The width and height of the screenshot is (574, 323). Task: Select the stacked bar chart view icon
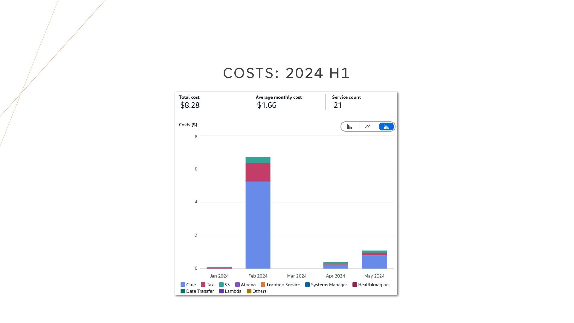click(x=386, y=127)
